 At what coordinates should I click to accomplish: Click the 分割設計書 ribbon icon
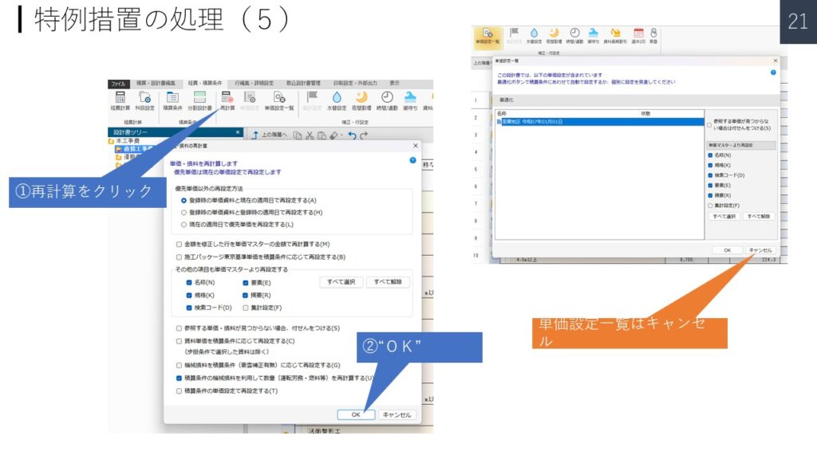pyautogui.click(x=199, y=100)
